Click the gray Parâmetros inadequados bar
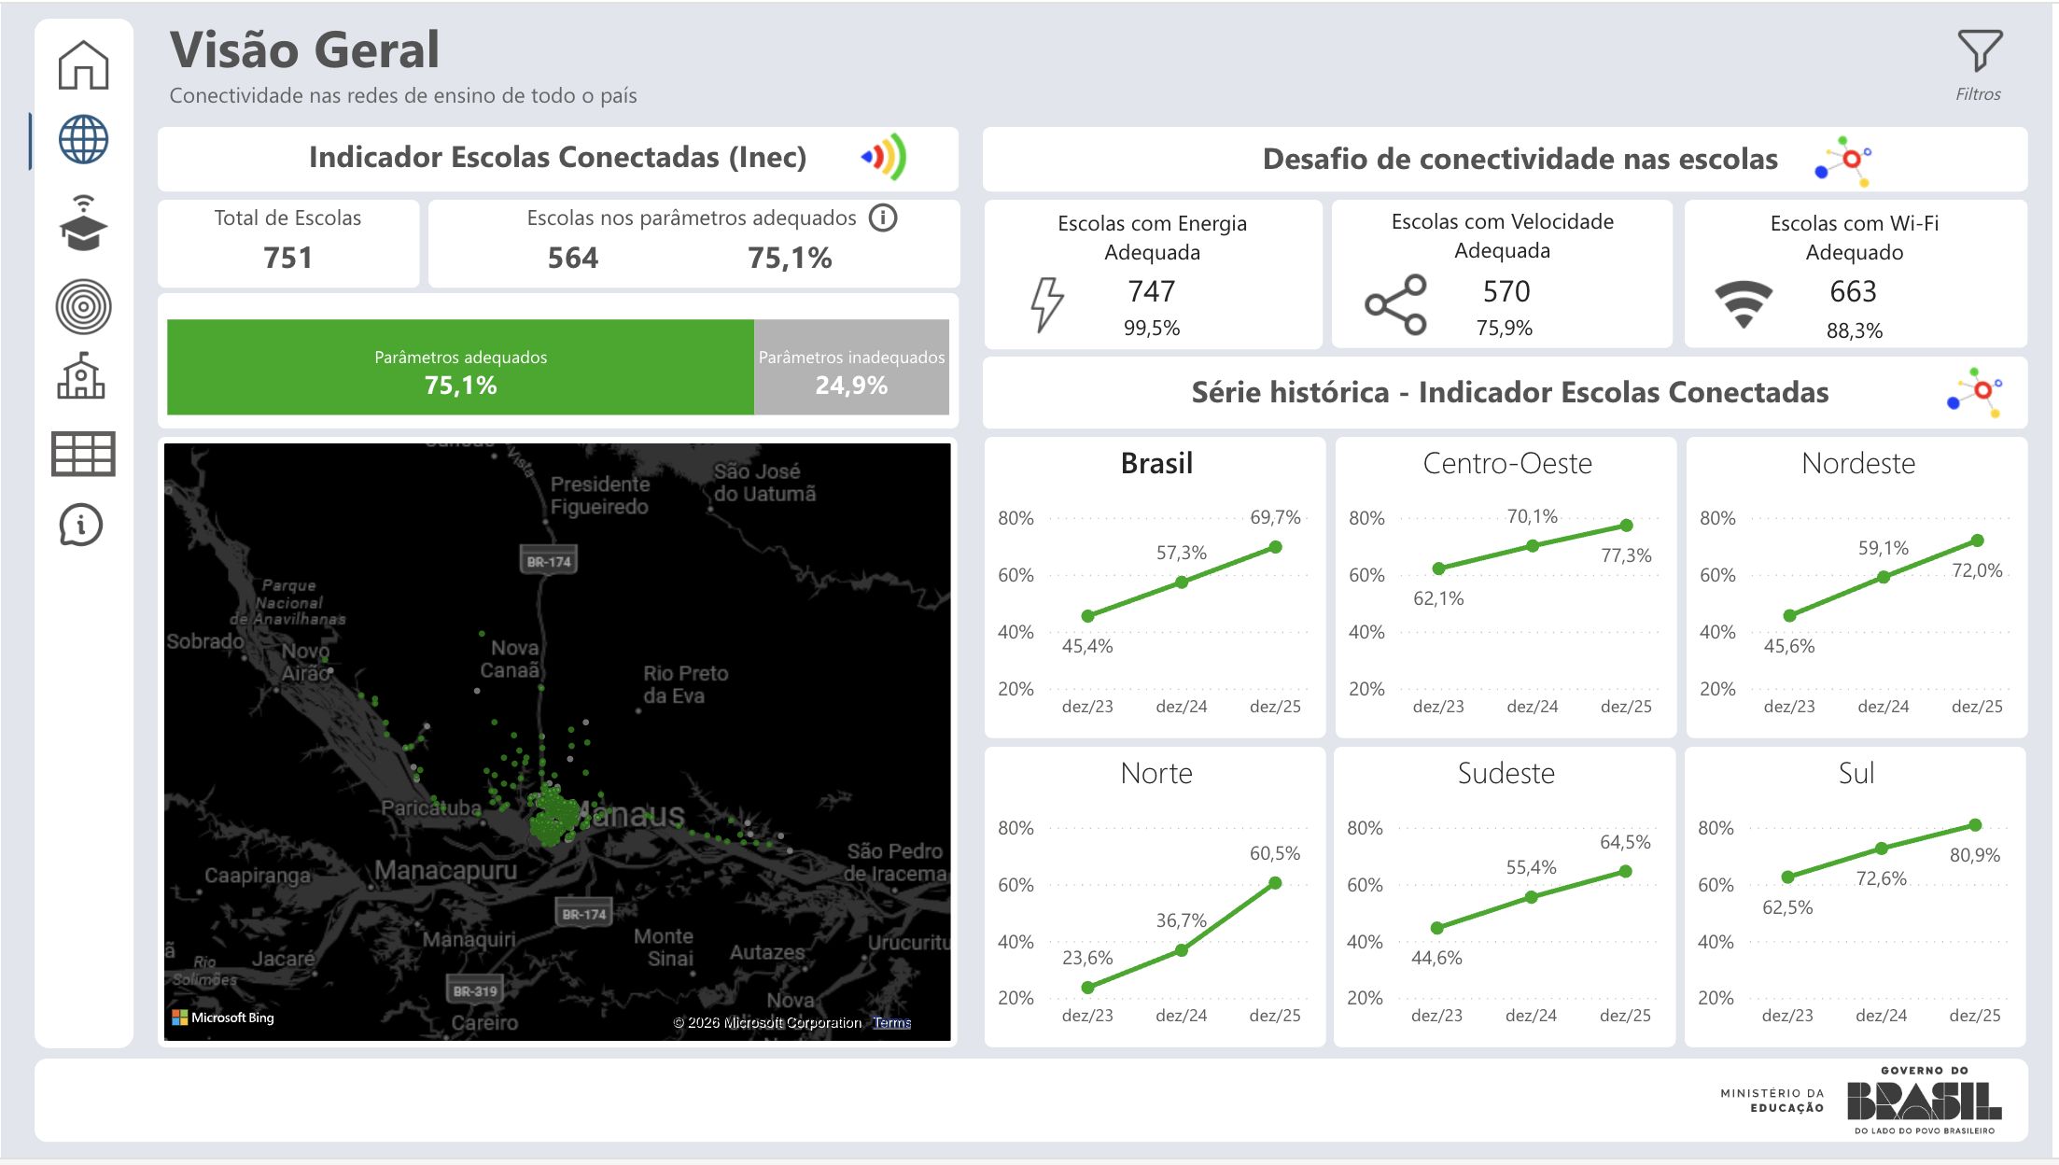 click(851, 368)
